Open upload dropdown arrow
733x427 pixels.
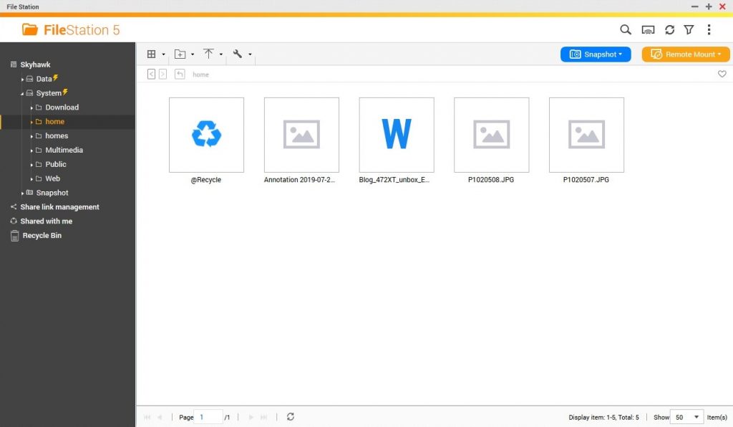pos(221,54)
